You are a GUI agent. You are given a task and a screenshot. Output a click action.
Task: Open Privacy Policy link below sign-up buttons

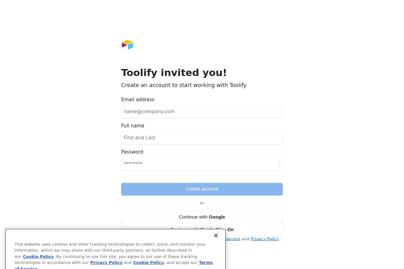point(264,239)
